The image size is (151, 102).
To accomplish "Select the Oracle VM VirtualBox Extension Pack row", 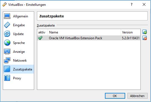I will [89, 38].
